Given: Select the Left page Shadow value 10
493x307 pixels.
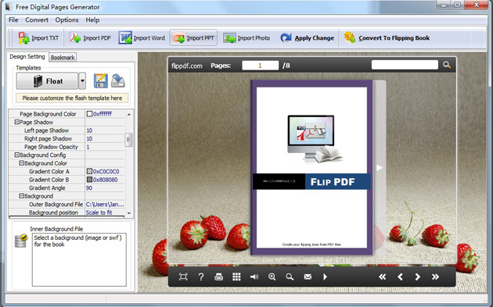Looking at the screenshot, I should tap(89, 130).
